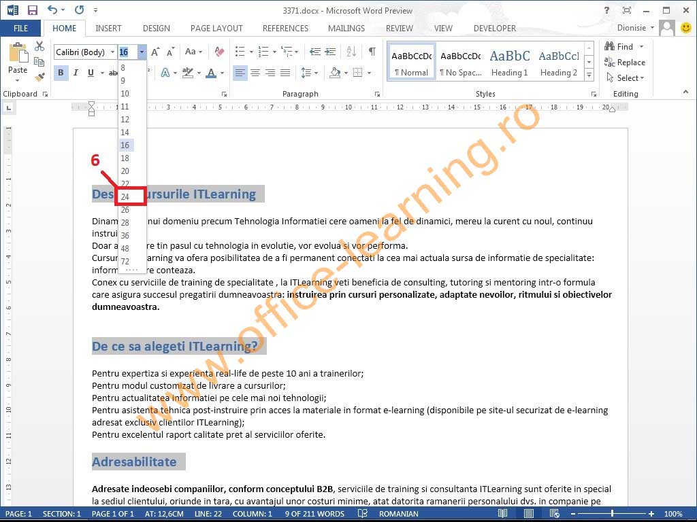Center the paragraph text

pyautogui.click(x=255, y=73)
